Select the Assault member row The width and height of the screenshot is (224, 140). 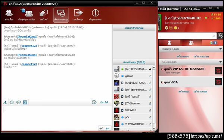133,76
